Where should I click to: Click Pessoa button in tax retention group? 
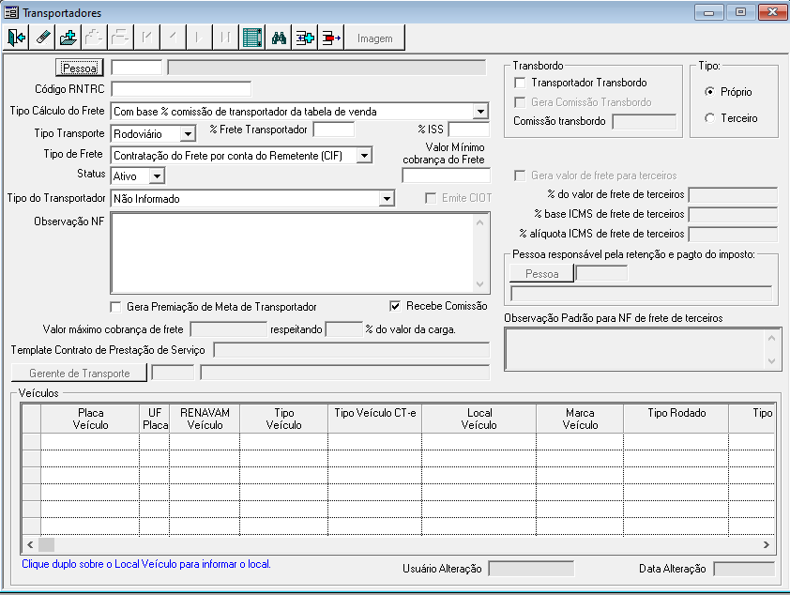(x=541, y=274)
